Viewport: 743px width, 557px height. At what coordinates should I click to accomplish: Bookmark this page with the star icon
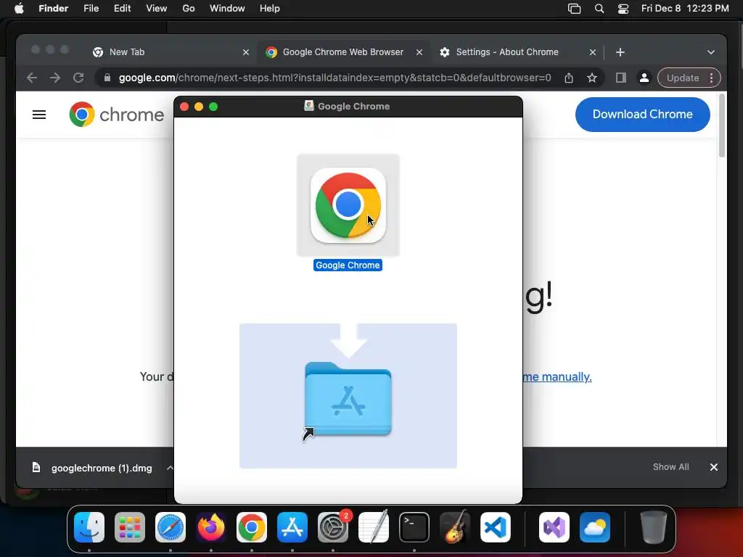[592, 78]
